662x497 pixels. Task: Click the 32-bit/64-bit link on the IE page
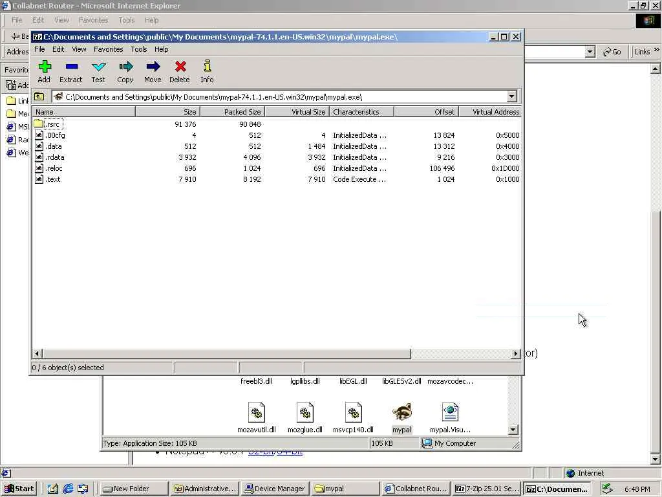tap(275, 452)
